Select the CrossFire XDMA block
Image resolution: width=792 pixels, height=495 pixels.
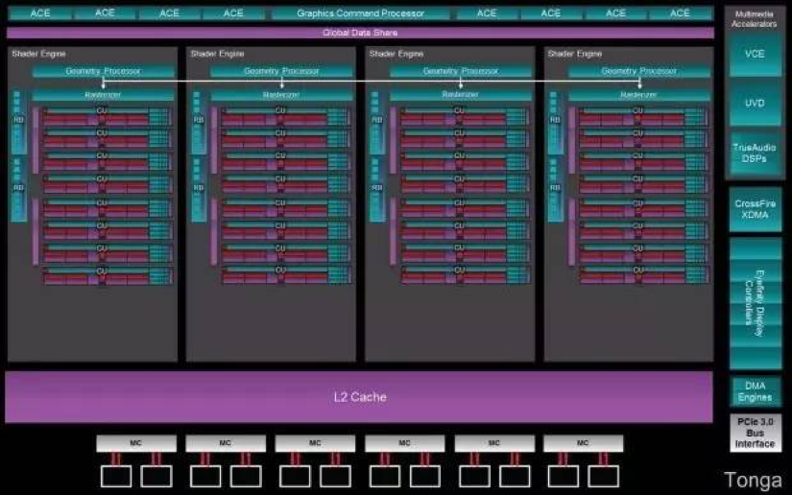point(755,208)
